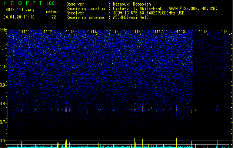The width and height of the screenshot is (233, 148).
Task: Click the 1117 time axis label
Action: pyautogui.click(x=159, y=32)
